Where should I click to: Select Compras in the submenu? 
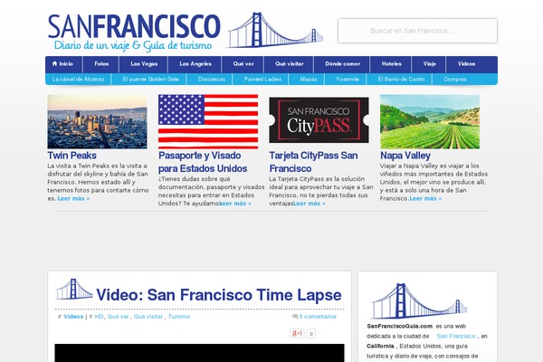(454, 80)
